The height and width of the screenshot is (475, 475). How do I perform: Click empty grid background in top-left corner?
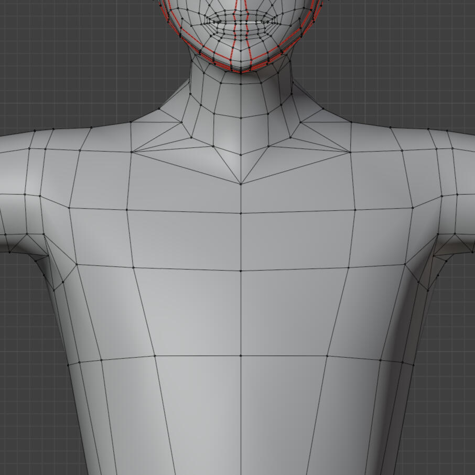pos(31,31)
